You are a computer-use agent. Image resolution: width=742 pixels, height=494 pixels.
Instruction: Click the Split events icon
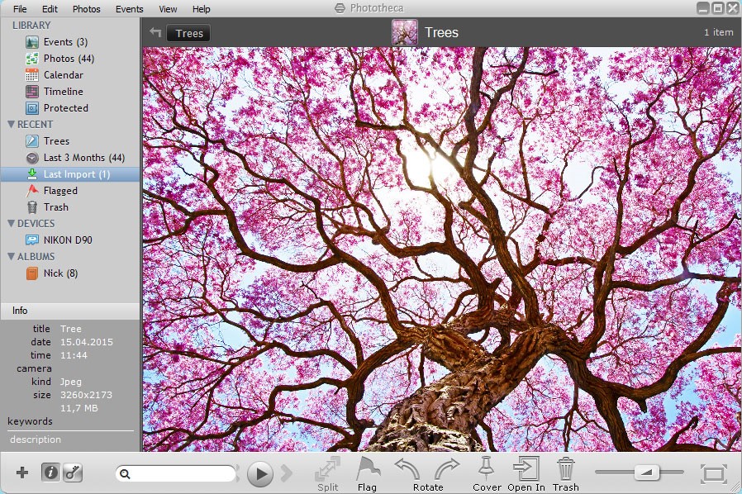(x=327, y=469)
